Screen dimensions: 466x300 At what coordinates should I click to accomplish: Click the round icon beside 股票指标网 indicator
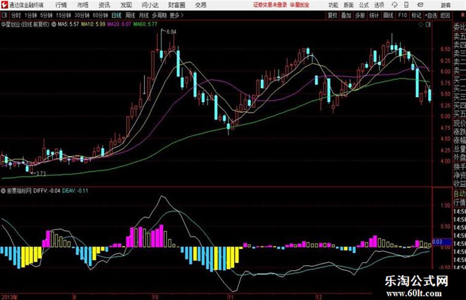[x=3, y=191]
